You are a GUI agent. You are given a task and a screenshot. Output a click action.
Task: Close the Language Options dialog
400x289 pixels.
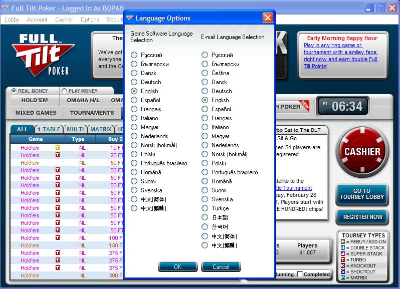coord(268,18)
